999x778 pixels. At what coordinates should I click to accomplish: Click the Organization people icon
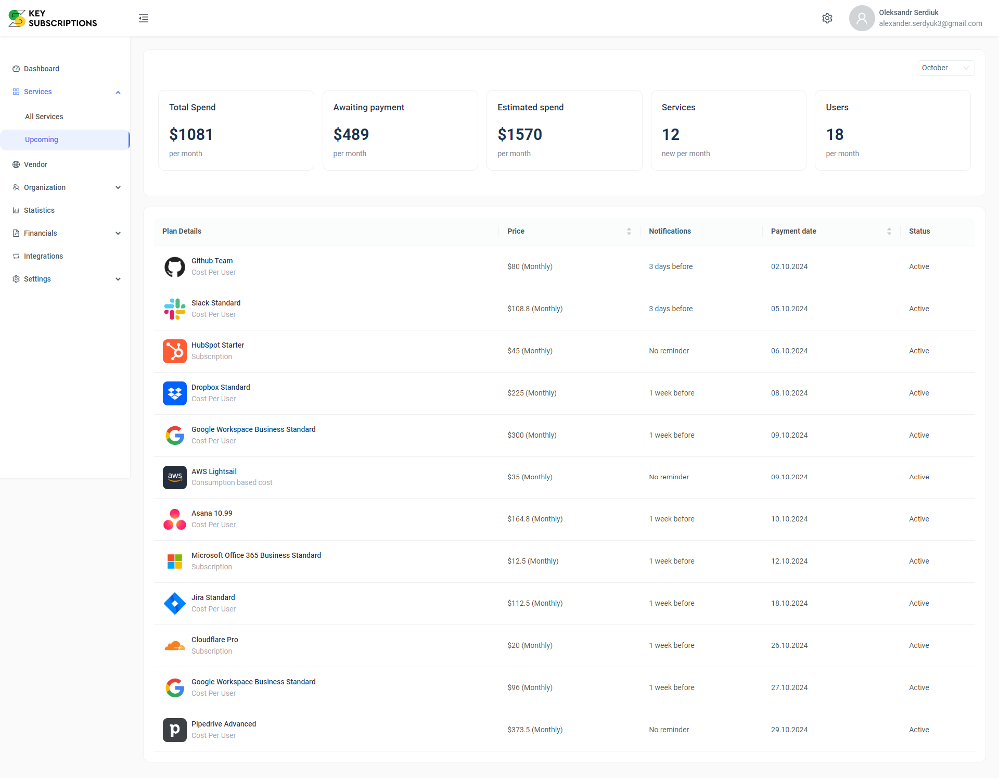(16, 187)
